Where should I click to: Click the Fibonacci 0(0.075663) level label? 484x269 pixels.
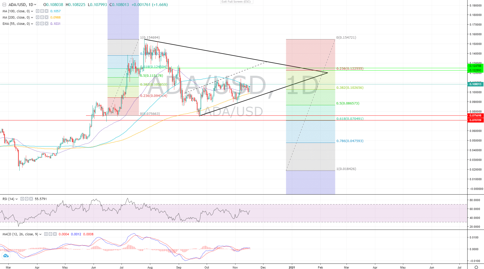pos(150,114)
